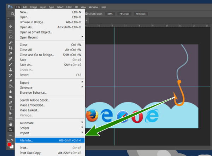Choose Save As... menu entry
Viewport: 212px width, 156px height.
(50, 65)
